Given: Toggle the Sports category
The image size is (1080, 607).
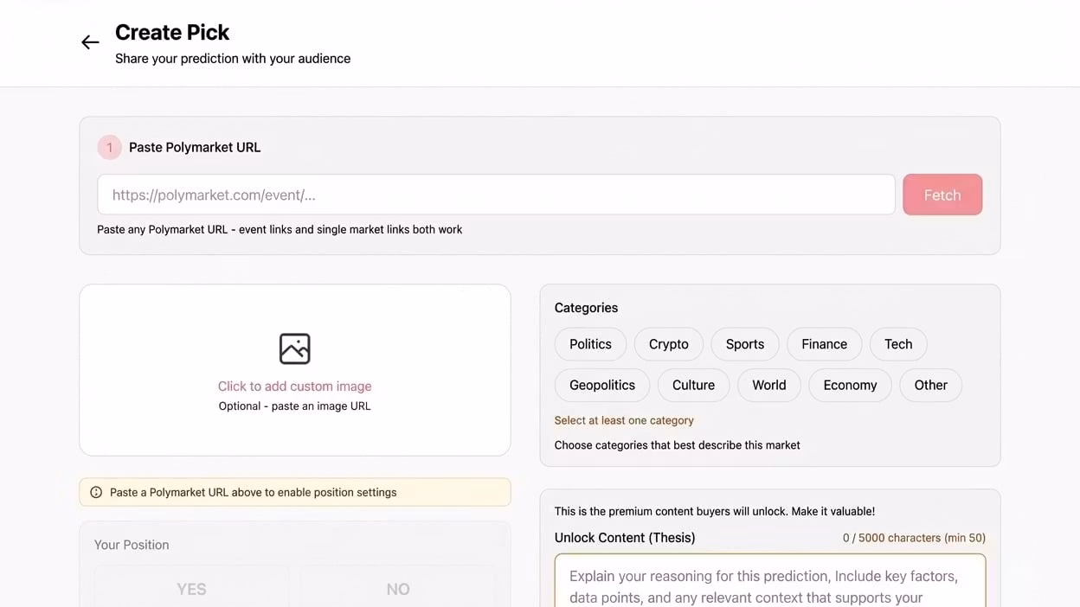Looking at the screenshot, I should pyautogui.click(x=744, y=344).
